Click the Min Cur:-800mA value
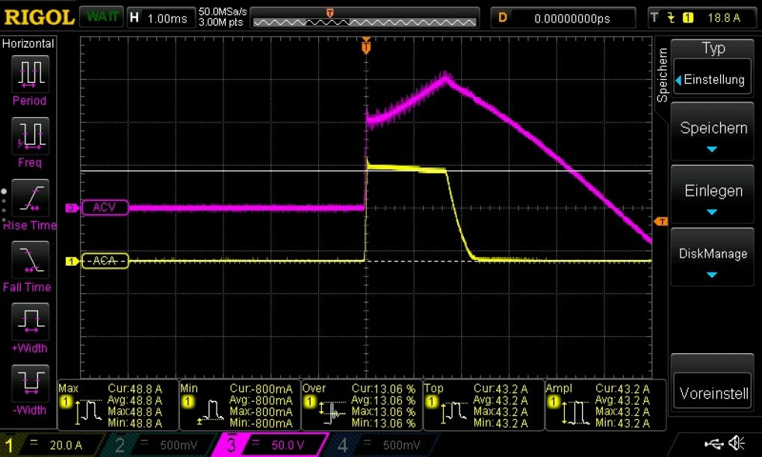 (261, 389)
